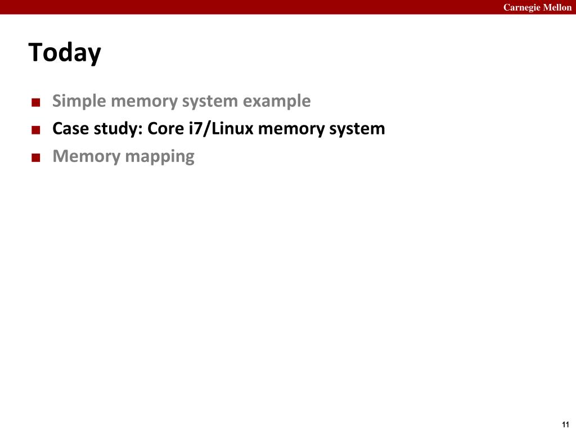The image size is (576, 432).
Task: Click the red bullet beside Case study line
Action: [x=36, y=129]
